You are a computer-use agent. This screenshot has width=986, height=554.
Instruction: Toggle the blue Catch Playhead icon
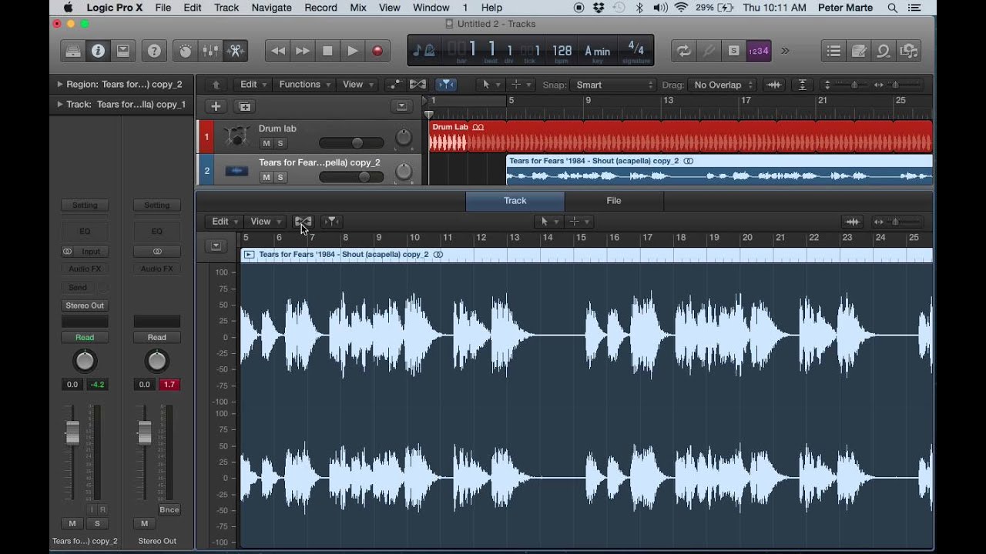click(x=446, y=85)
